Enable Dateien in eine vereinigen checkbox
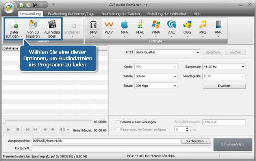Viewport: 256px width, 161px height. (117, 122)
